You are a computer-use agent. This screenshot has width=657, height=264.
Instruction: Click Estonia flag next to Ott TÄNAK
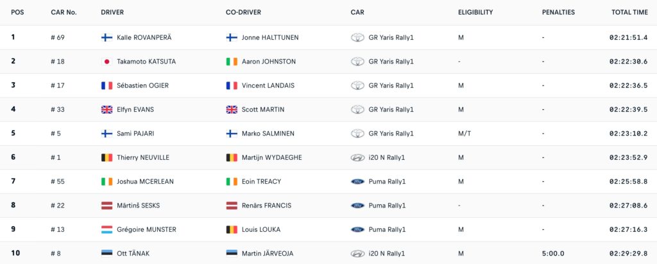coord(107,253)
